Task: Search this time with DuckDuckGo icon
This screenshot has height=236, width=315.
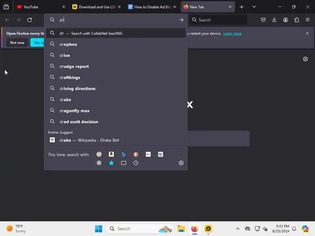Action: 136,154
